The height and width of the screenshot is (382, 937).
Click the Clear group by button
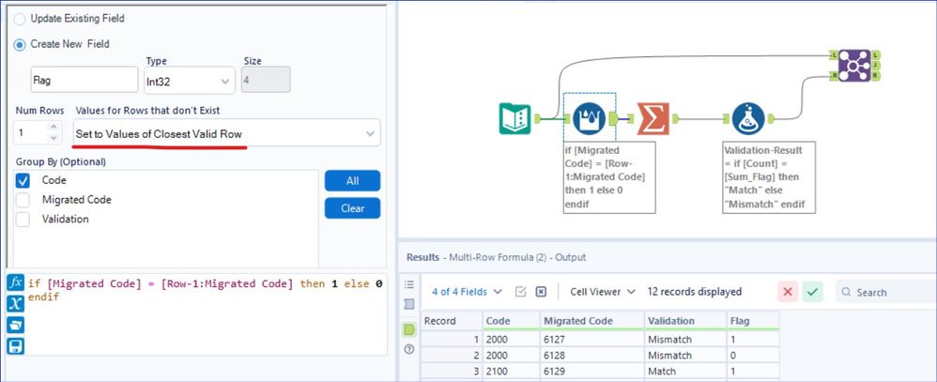(x=353, y=208)
